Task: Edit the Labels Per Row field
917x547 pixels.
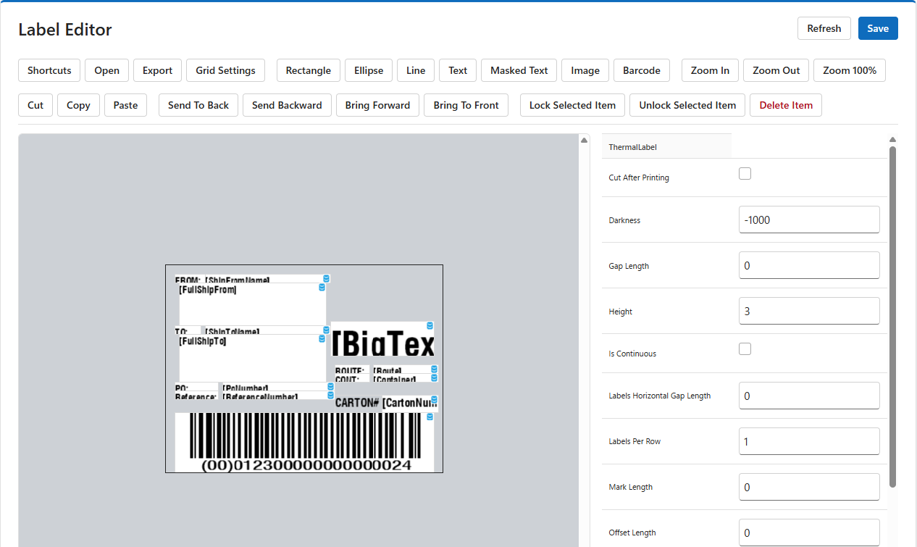Action: coord(809,441)
